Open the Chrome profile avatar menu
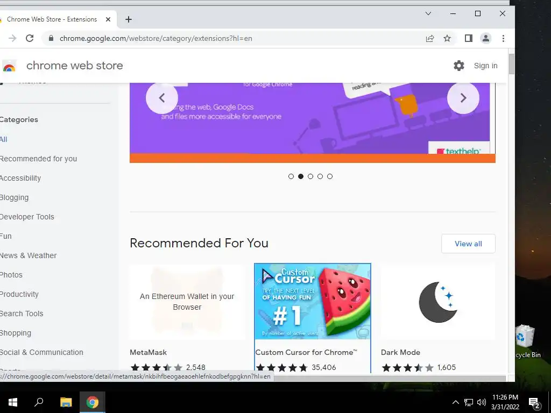The width and height of the screenshot is (551, 413). click(486, 38)
